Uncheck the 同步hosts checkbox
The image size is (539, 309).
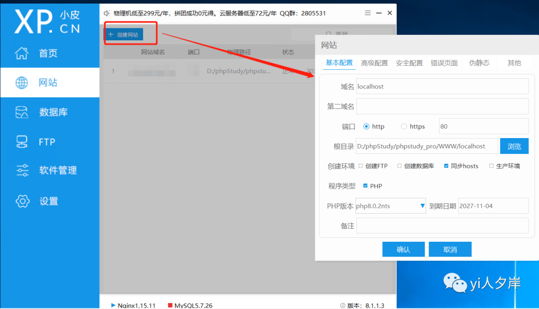point(446,166)
